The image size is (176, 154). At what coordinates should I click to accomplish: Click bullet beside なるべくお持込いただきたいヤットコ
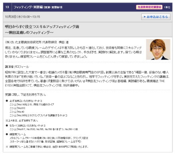coord(7,126)
